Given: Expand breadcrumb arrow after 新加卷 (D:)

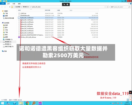Looking at the screenshot, I should pos(30,7).
